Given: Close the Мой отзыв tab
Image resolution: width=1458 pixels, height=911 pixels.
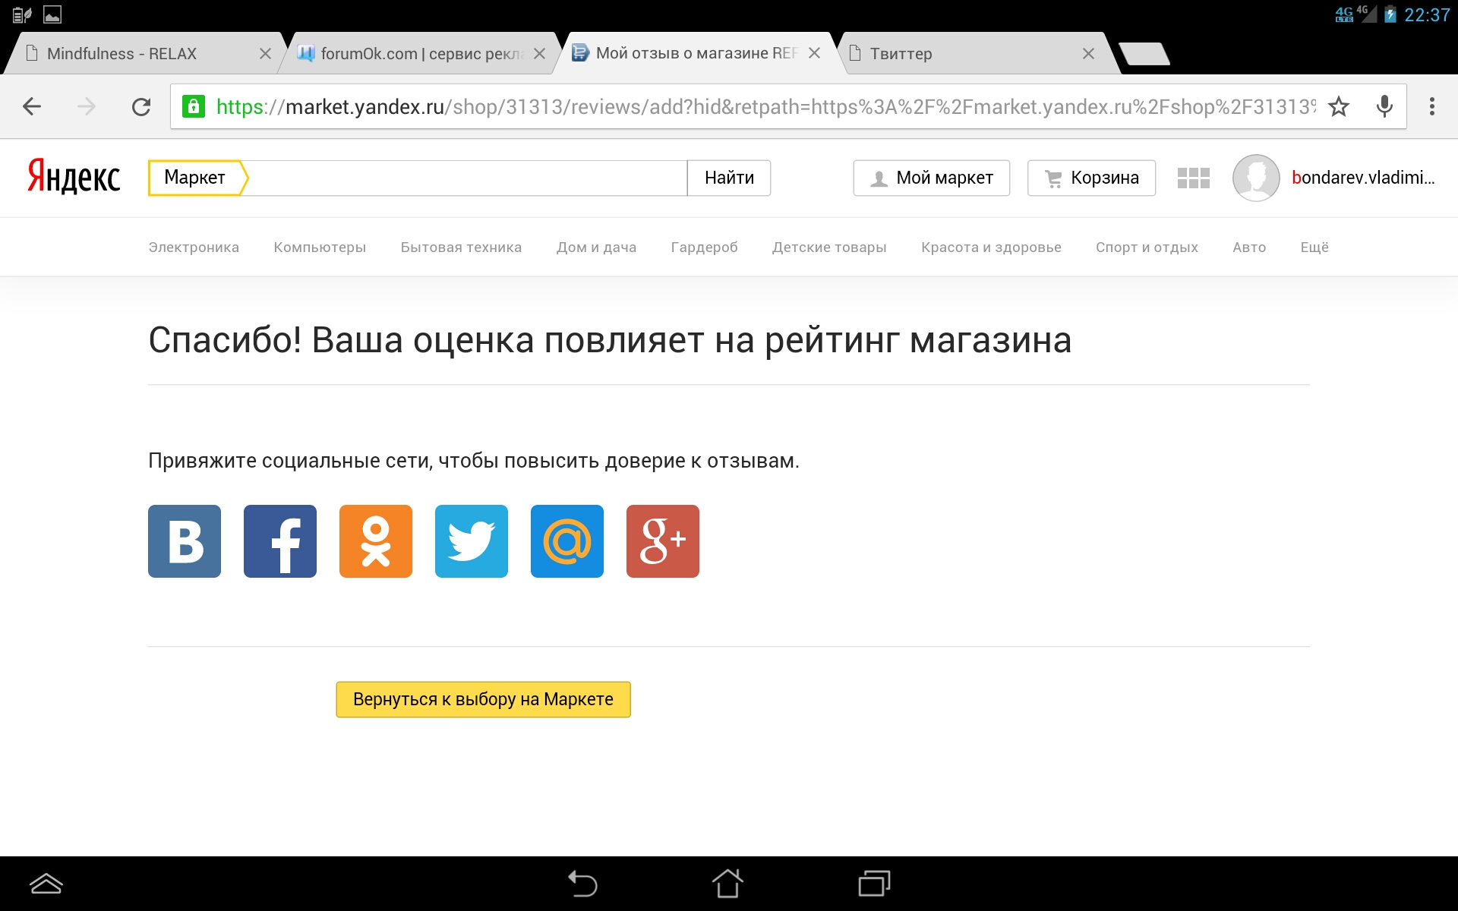Looking at the screenshot, I should pyautogui.click(x=814, y=53).
